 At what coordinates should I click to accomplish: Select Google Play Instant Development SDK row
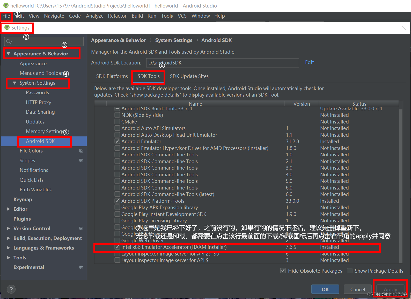click(x=247, y=214)
